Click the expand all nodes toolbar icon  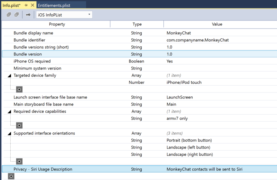[x=9, y=15]
